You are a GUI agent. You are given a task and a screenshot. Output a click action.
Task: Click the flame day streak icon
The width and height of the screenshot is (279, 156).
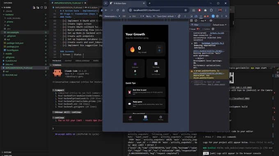(x=132, y=49)
